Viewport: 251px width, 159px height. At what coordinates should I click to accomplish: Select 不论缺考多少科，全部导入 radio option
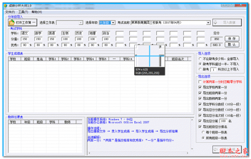pos(200,59)
